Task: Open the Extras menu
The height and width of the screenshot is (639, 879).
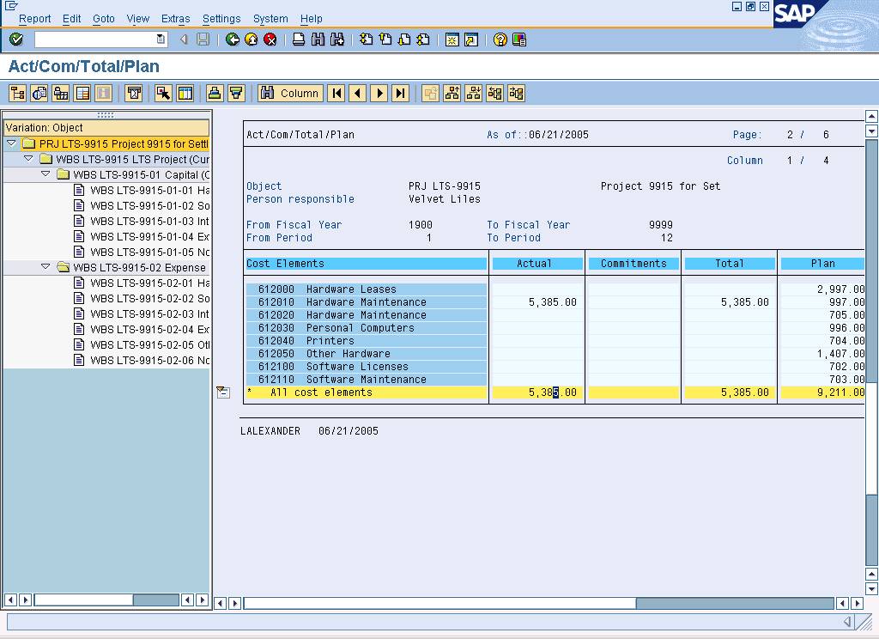Action: [175, 19]
